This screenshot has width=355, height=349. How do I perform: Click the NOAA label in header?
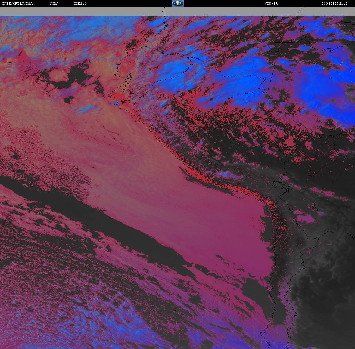point(54,3)
